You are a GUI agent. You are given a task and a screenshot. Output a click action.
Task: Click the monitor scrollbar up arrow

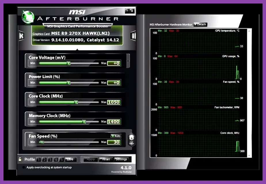[x=249, y=31]
